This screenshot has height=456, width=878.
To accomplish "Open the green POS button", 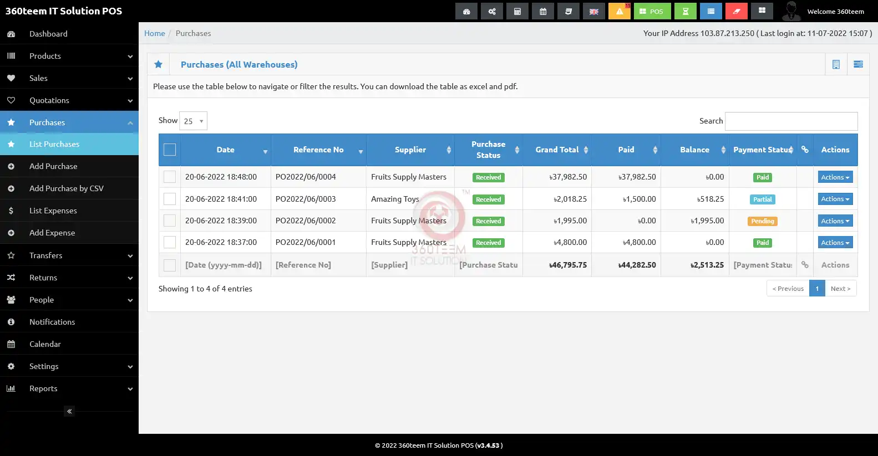I will coord(652,11).
